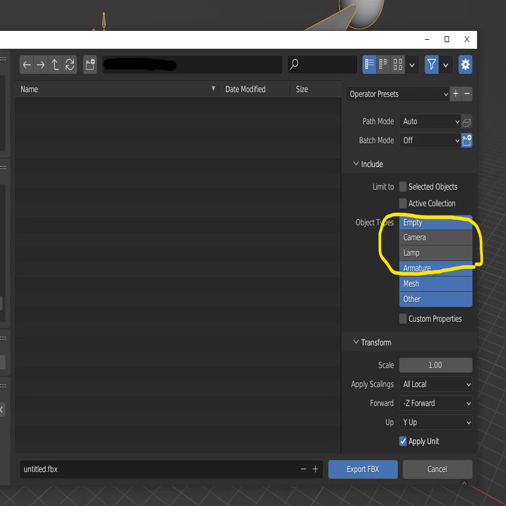506x506 pixels.
Task: Collapse the Transform section
Action: [373, 342]
